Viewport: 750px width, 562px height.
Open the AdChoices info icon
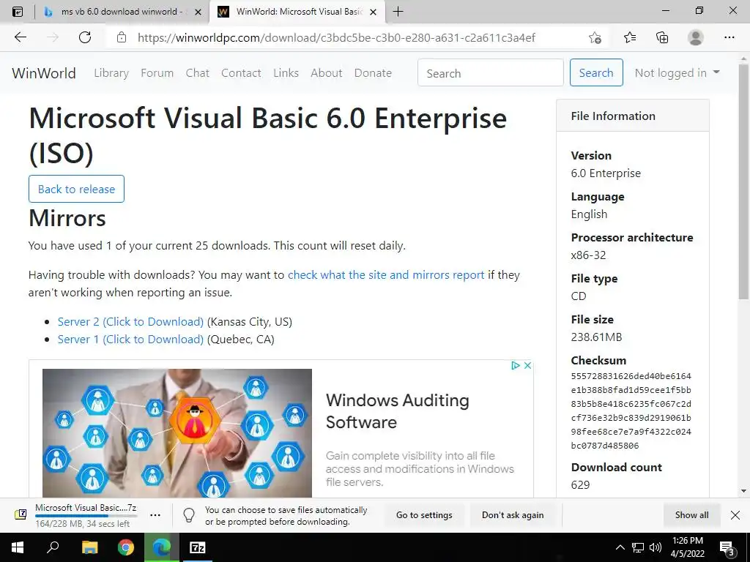pos(516,366)
